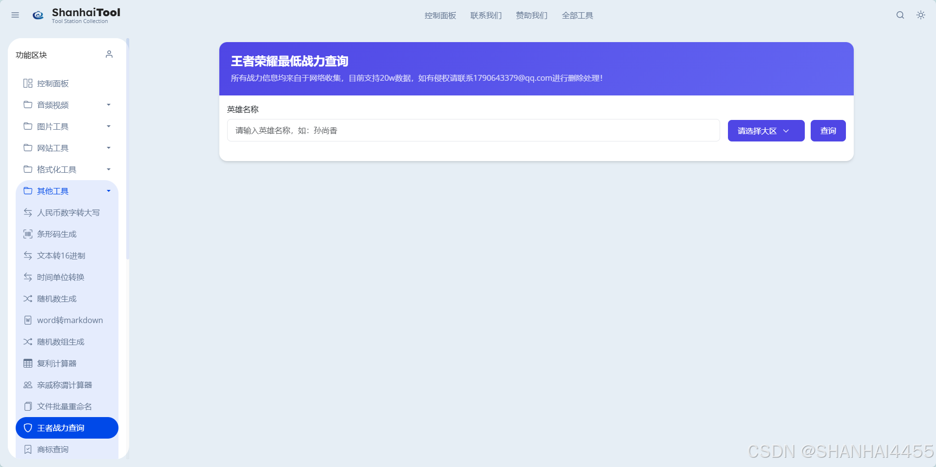Click the 功能区块 sidebar heading
The height and width of the screenshot is (467, 936).
[x=31, y=55]
